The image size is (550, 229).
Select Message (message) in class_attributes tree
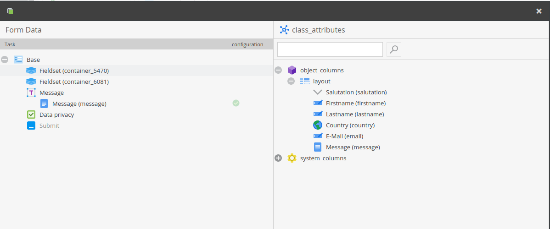[x=353, y=147]
